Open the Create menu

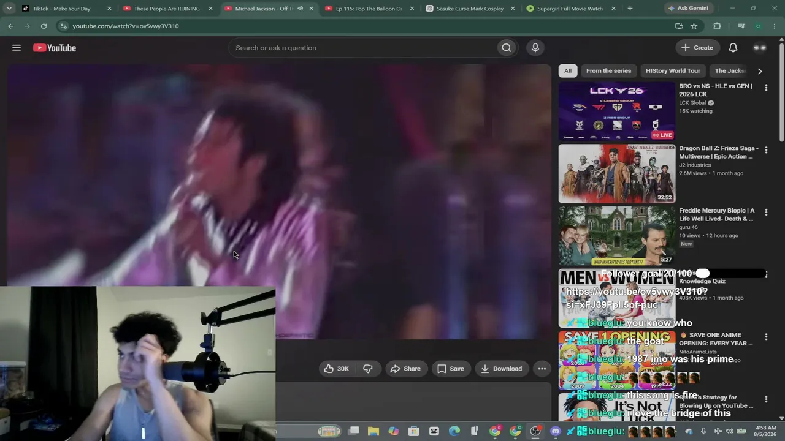click(697, 48)
